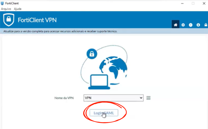Click the upgrade to full version banner

pos(60,31)
